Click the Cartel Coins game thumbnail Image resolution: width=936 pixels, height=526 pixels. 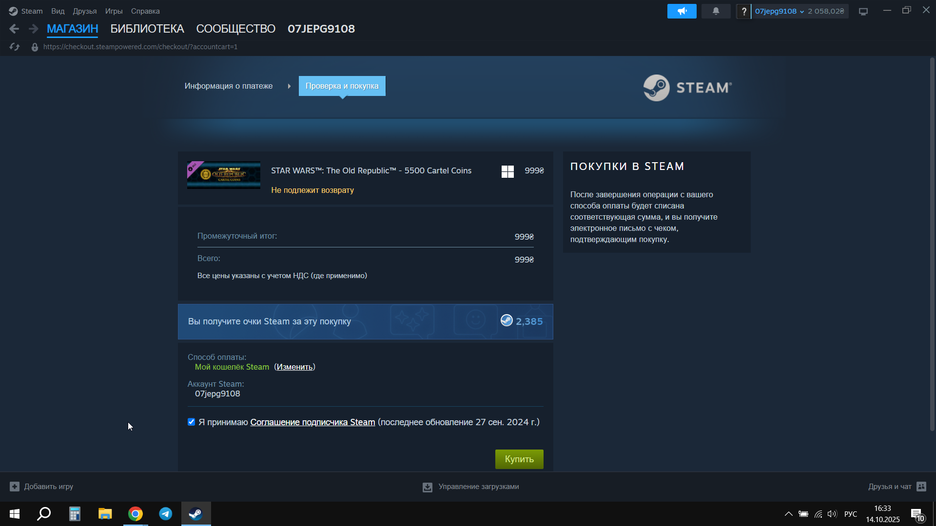tap(224, 175)
